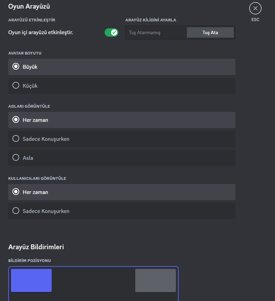This screenshot has width=275, height=301.
Task: Select Küçük avatar size
Action: click(x=122, y=86)
